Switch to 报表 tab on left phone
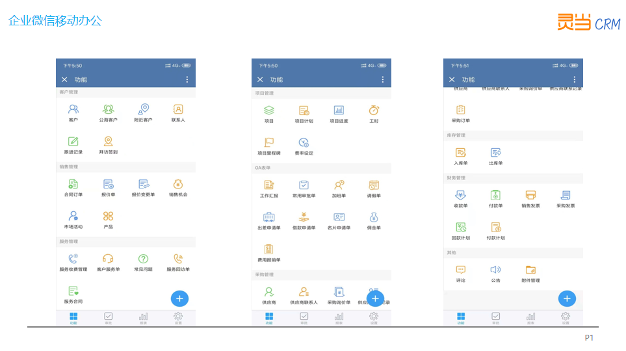 [143, 318]
